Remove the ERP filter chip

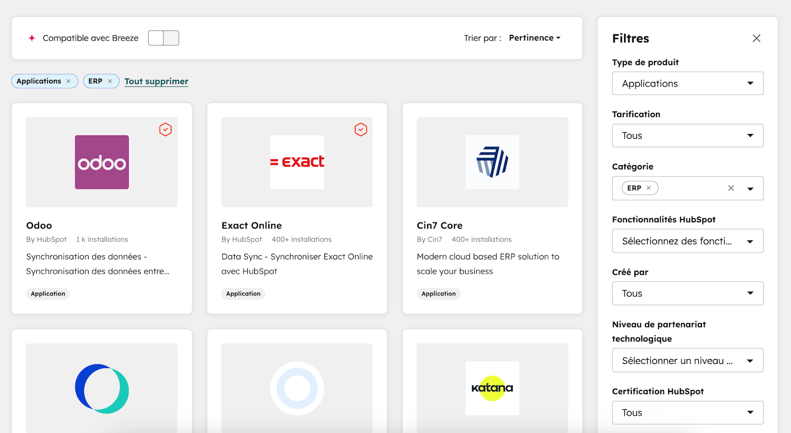109,81
